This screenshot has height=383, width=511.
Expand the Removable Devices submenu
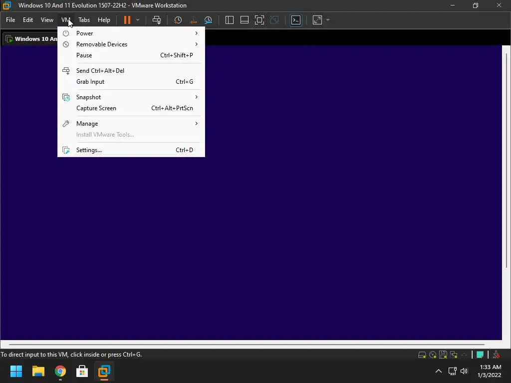point(131,44)
